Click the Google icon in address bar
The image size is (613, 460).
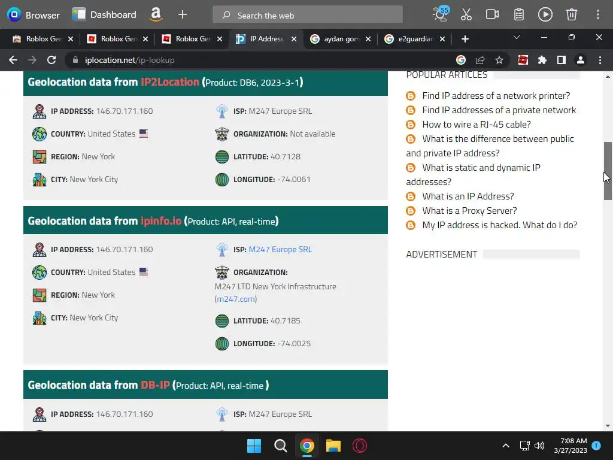[461, 60]
